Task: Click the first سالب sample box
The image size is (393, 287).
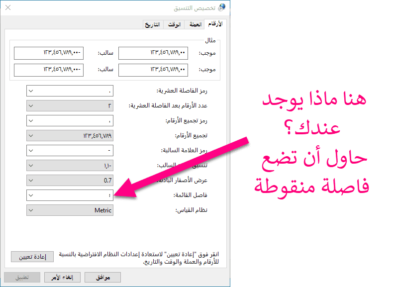Action: coord(49,53)
